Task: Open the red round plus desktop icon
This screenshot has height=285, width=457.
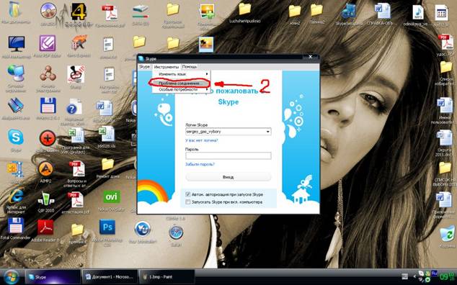Action: 48,138
